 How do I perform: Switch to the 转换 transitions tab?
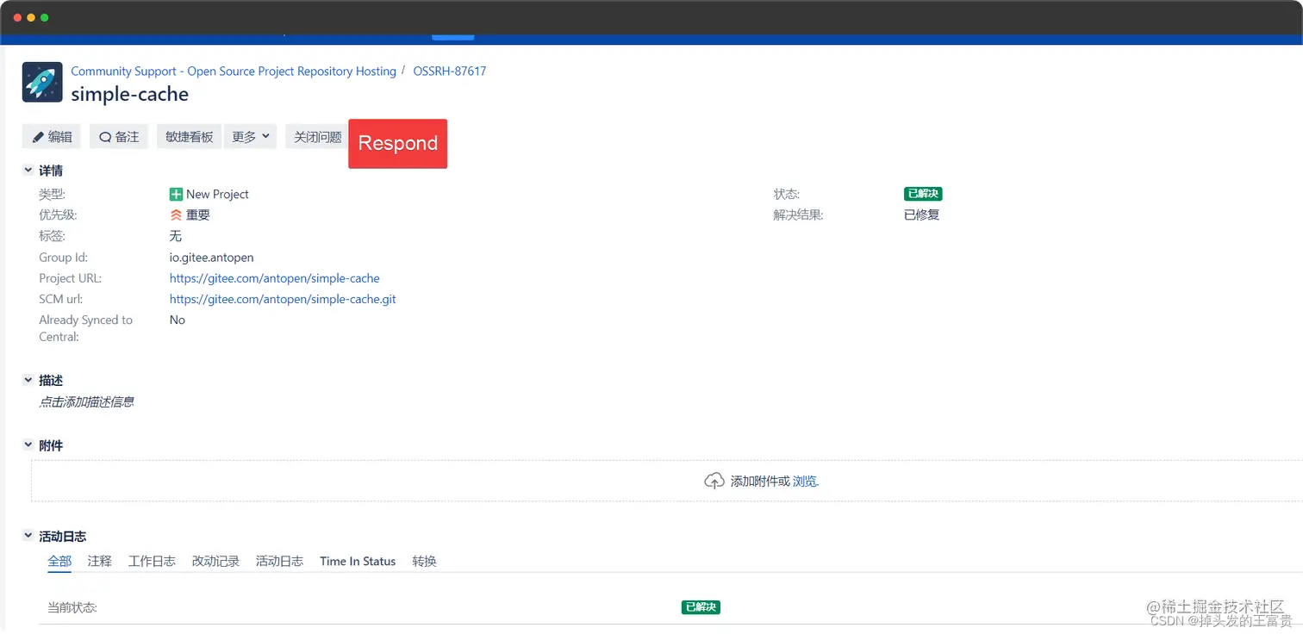(x=425, y=561)
